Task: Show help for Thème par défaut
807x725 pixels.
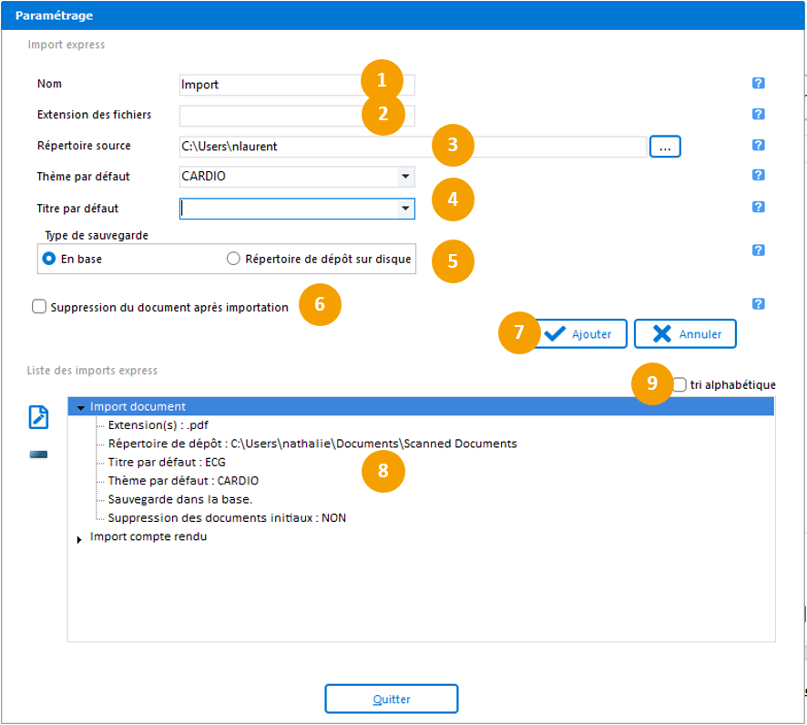Action: 758,176
